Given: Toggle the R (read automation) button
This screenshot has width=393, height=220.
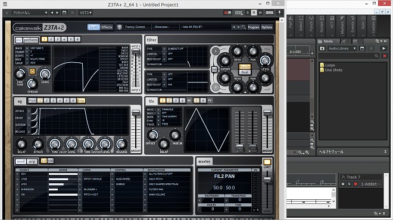Looking at the screenshot, I should click(254, 12).
